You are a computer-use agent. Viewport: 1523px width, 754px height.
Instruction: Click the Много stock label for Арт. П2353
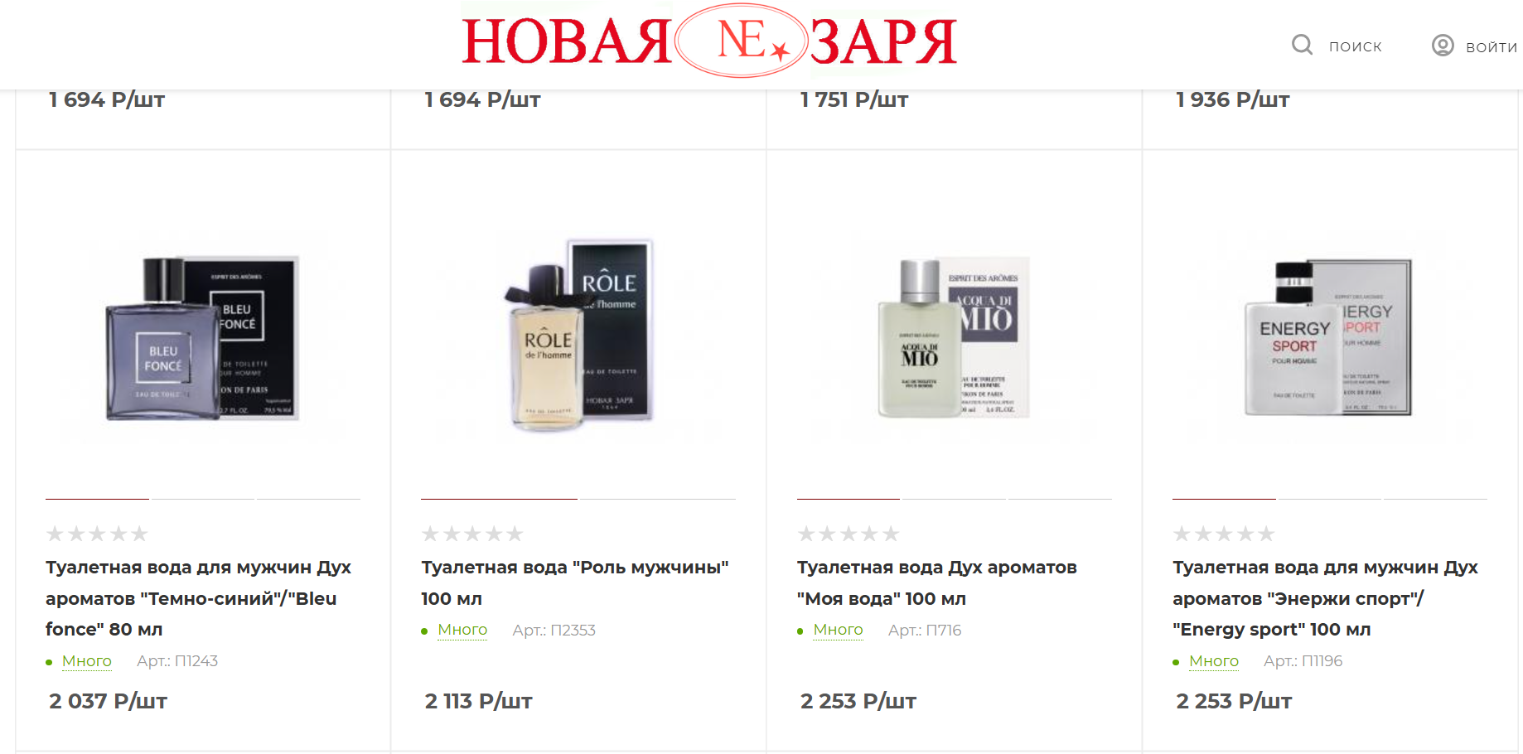click(x=462, y=630)
